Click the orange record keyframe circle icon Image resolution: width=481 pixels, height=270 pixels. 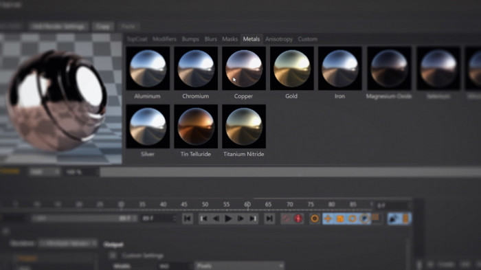(x=315, y=218)
